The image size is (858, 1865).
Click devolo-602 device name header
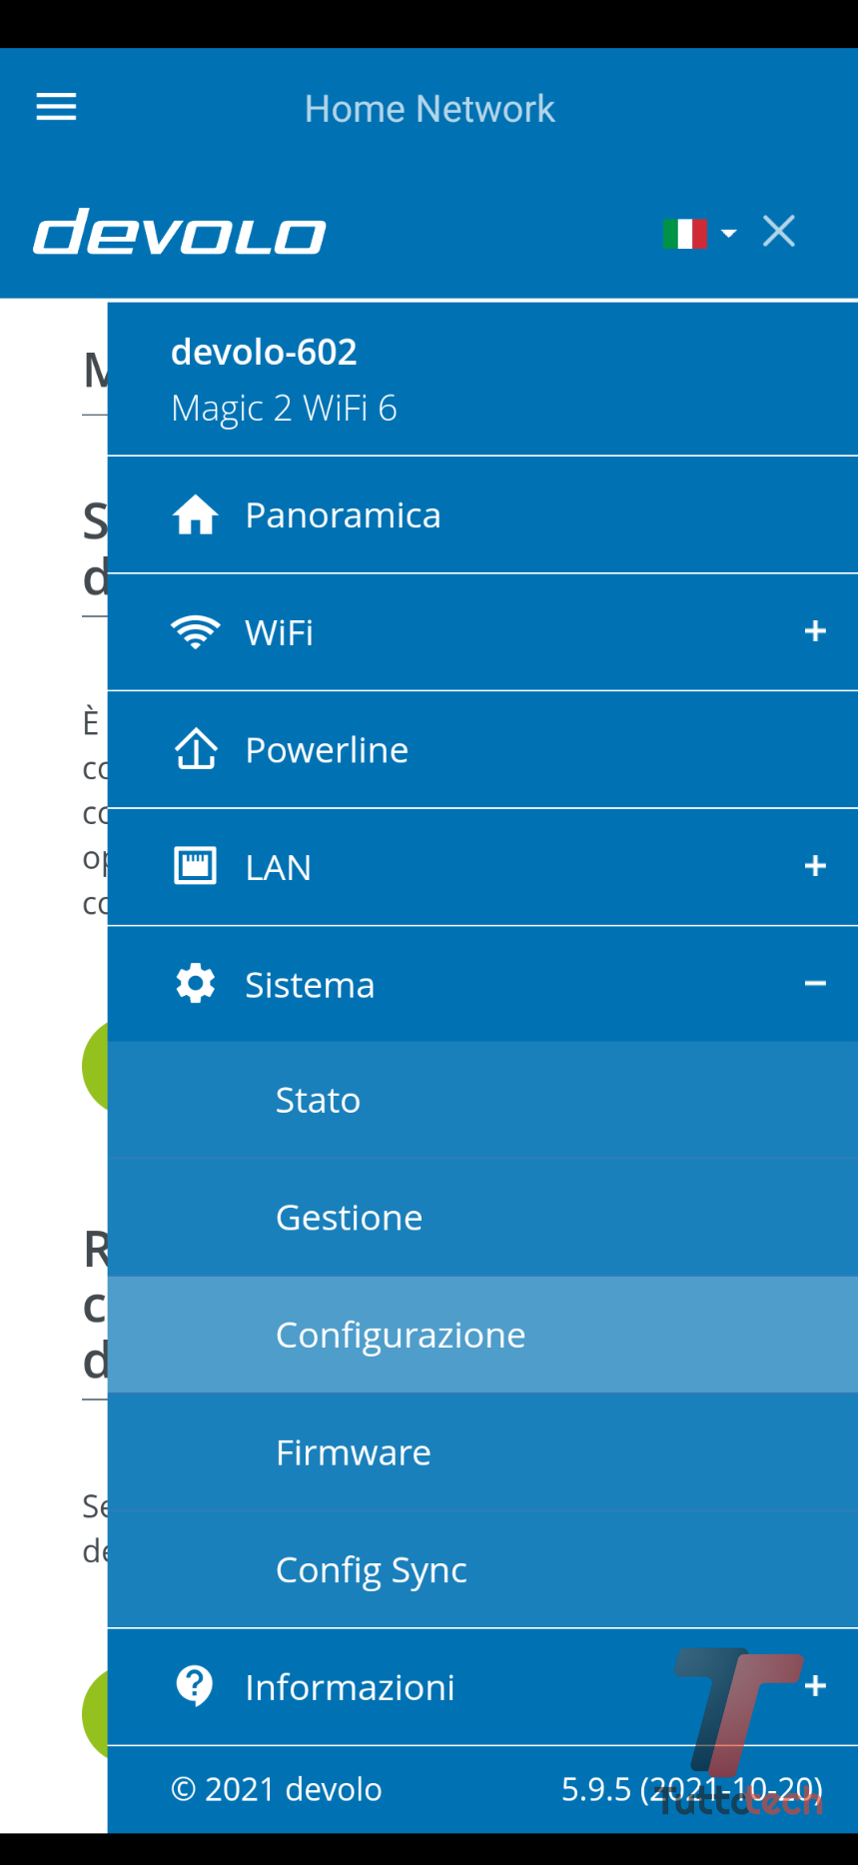(x=264, y=353)
